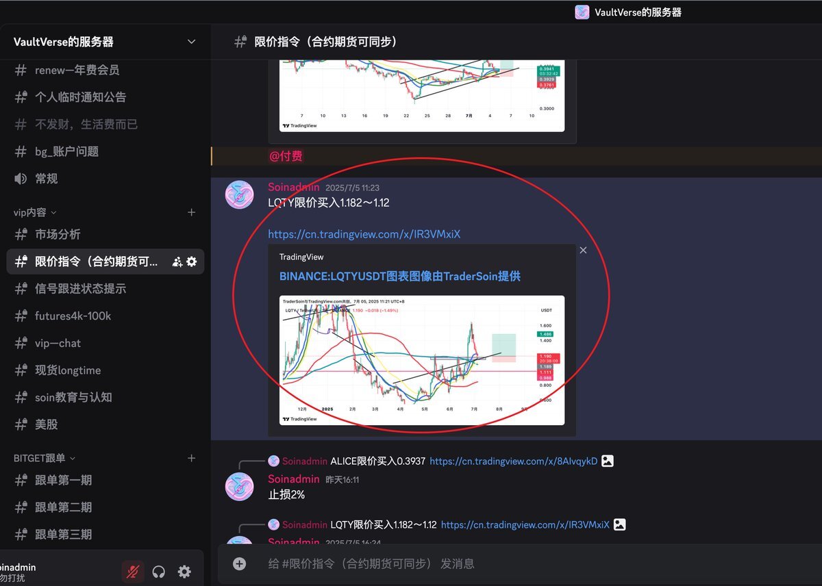Open the VaultVerse server icon in title bar
The width and height of the screenshot is (822, 586).
tap(582, 12)
